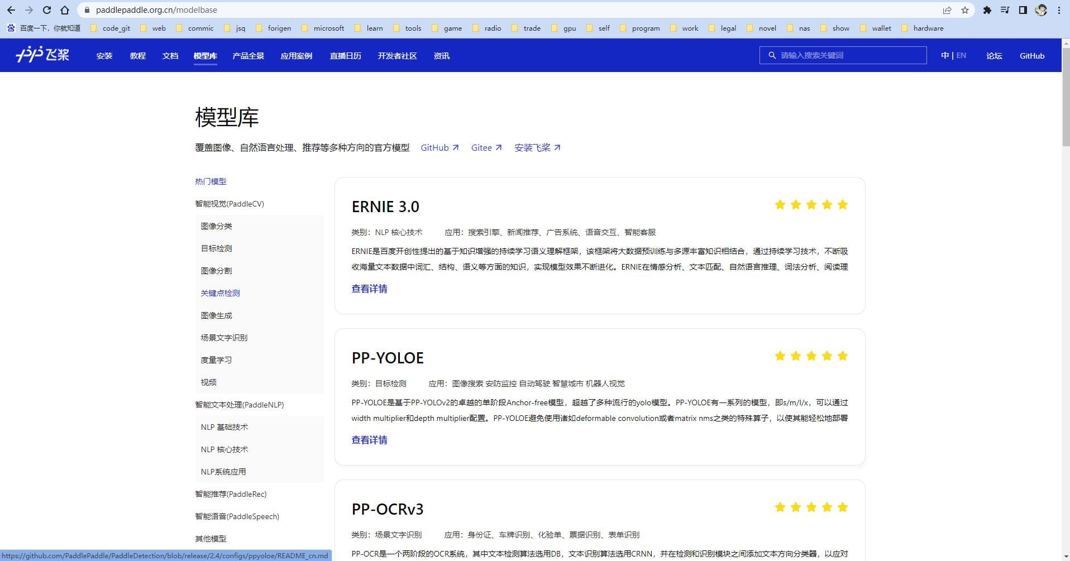Click the Baidu bookmark 百度一下，你就知道

point(44,28)
